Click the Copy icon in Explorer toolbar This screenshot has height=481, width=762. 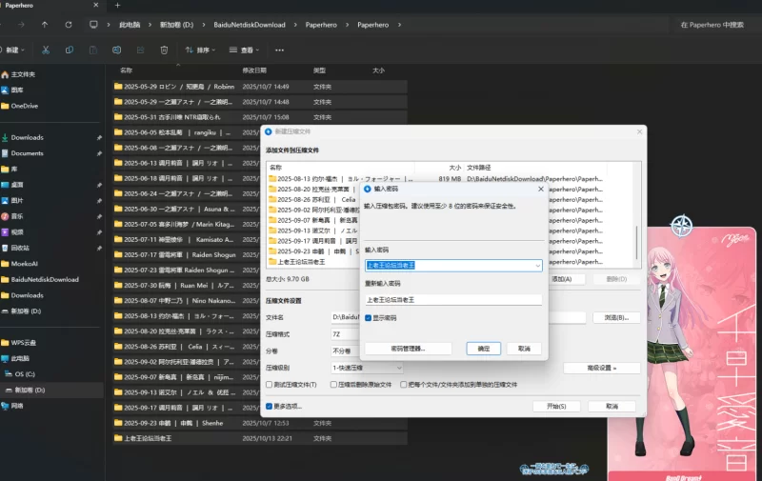(69, 50)
